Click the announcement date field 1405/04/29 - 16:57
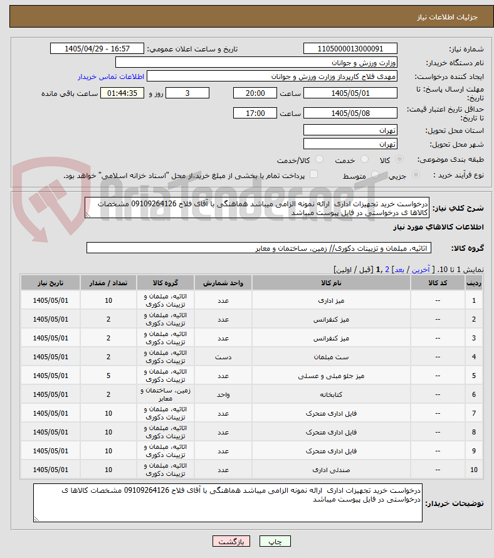Image resolution: width=494 pixels, height=558 pixels. click(97, 48)
